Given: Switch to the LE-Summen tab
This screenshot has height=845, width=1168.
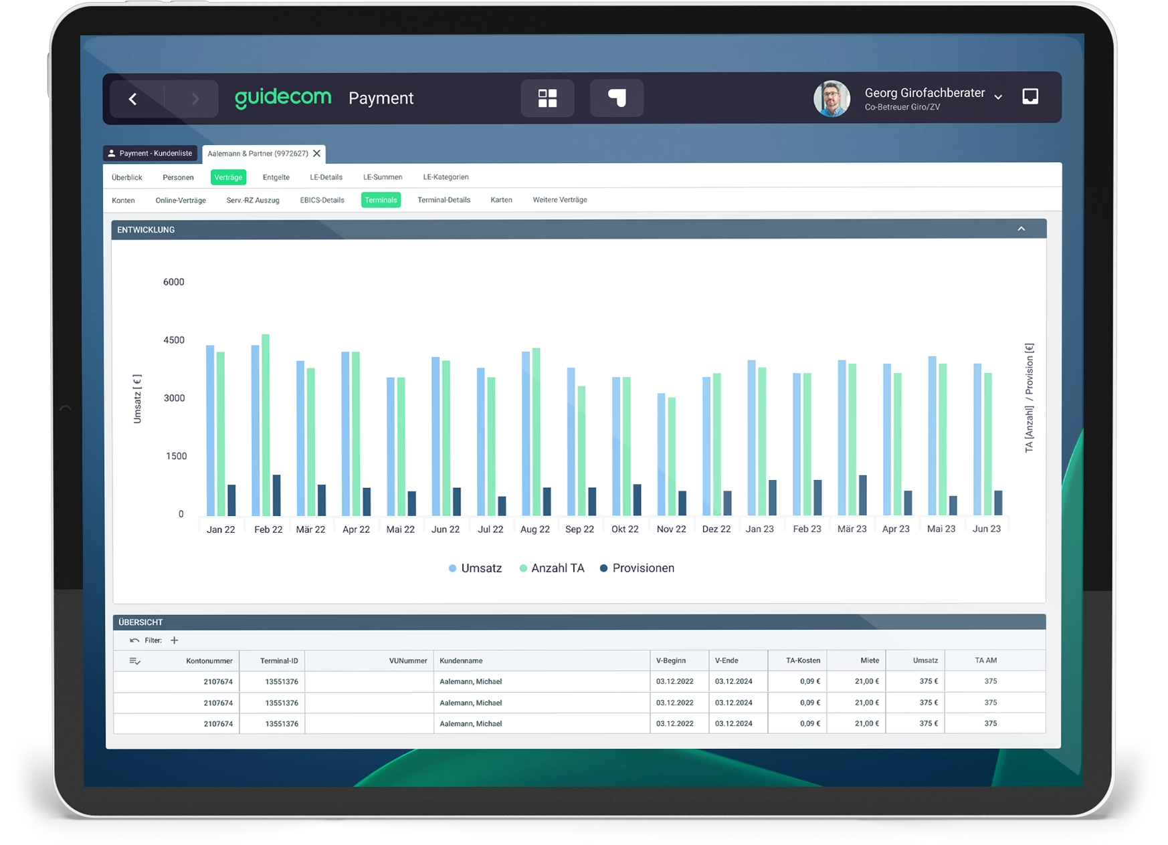Looking at the screenshot, I should tap(383, 178).
